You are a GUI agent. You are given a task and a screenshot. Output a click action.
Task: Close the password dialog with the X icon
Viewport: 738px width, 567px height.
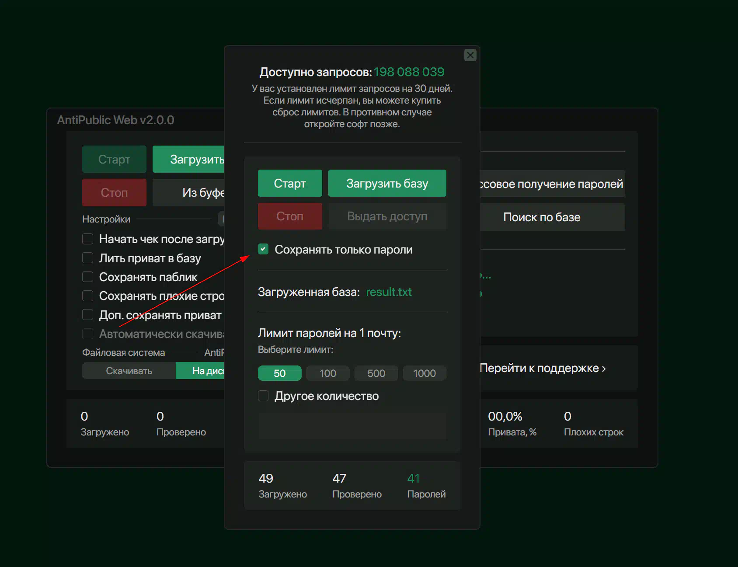click(470, 55)
